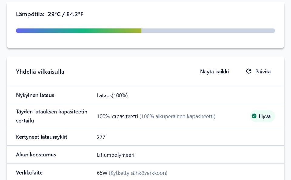This screenshot has height=180, width=291.
Task: Click the Lataus(100%) value
Action: 112,95
